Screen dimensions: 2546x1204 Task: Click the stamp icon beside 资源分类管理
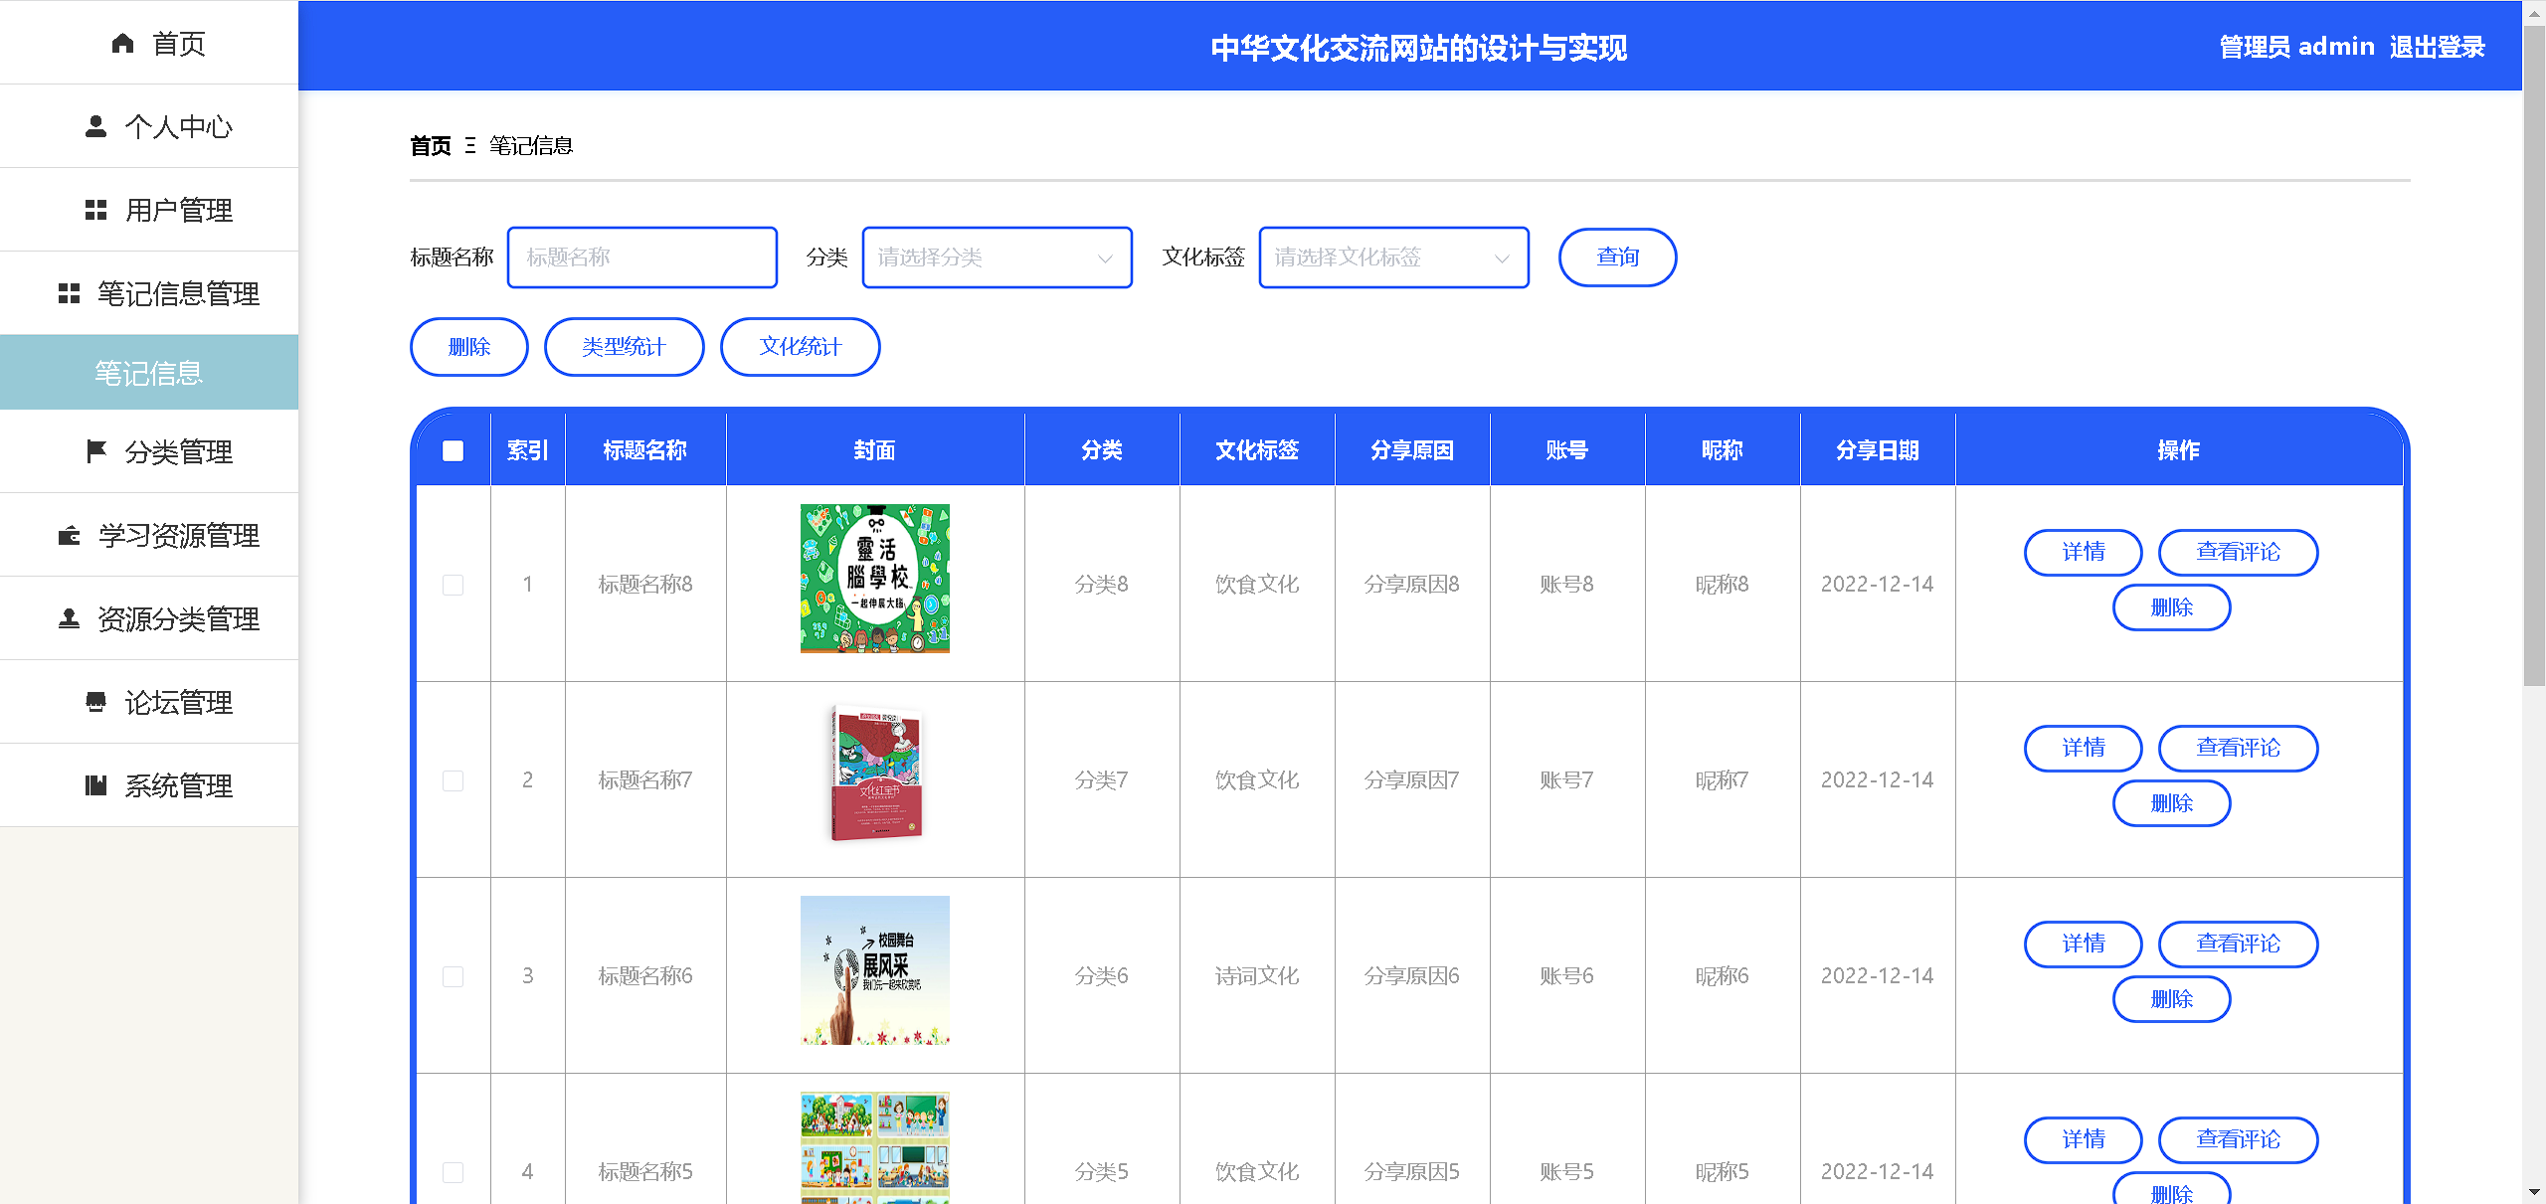click(69, 618)
